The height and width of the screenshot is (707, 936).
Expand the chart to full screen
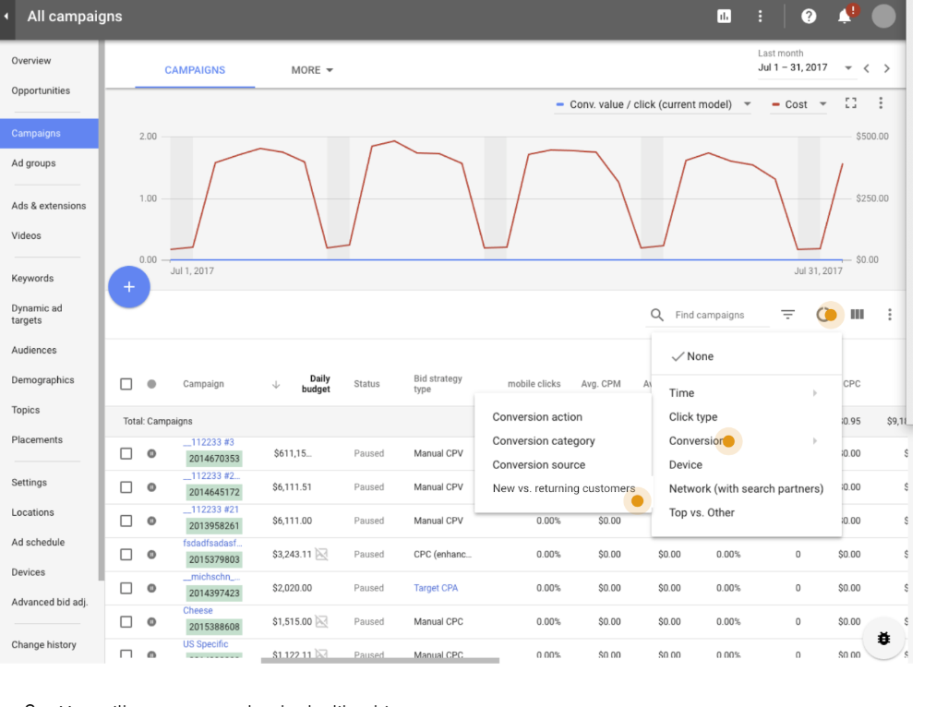[x=851, y=103]
